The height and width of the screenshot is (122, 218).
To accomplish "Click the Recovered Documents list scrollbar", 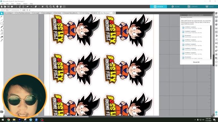I will click(211, 42).
